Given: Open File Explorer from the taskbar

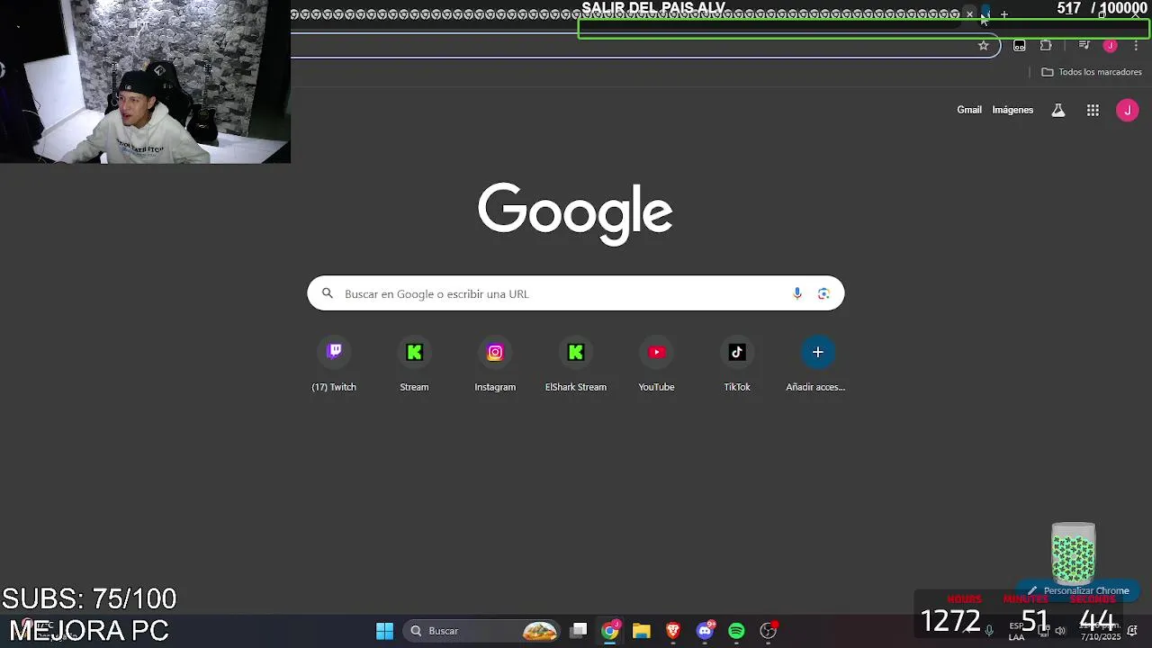Looking at the screenshot, I should tap(641, 631).
